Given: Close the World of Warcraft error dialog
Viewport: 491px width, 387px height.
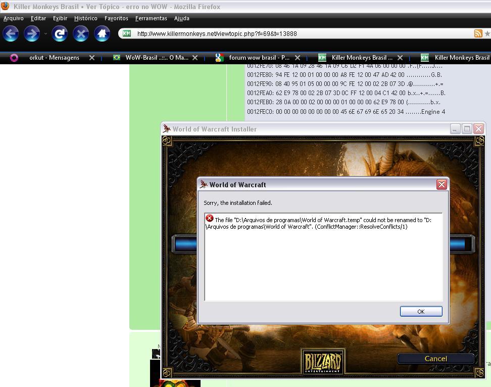Looking at the screenshot, I should [441, 184].
